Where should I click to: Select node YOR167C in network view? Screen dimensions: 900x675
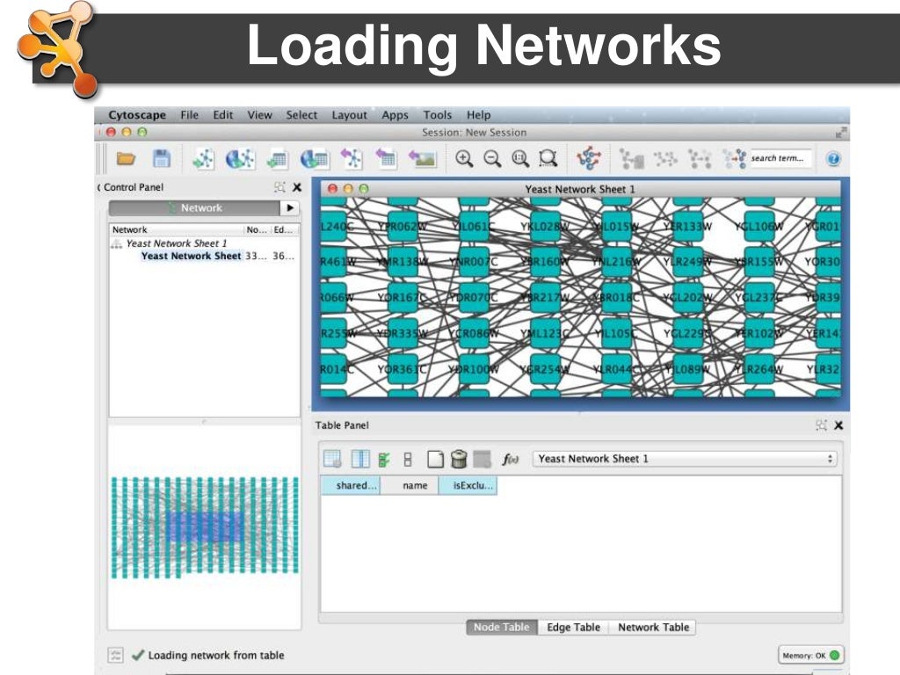tap(403, 297)
